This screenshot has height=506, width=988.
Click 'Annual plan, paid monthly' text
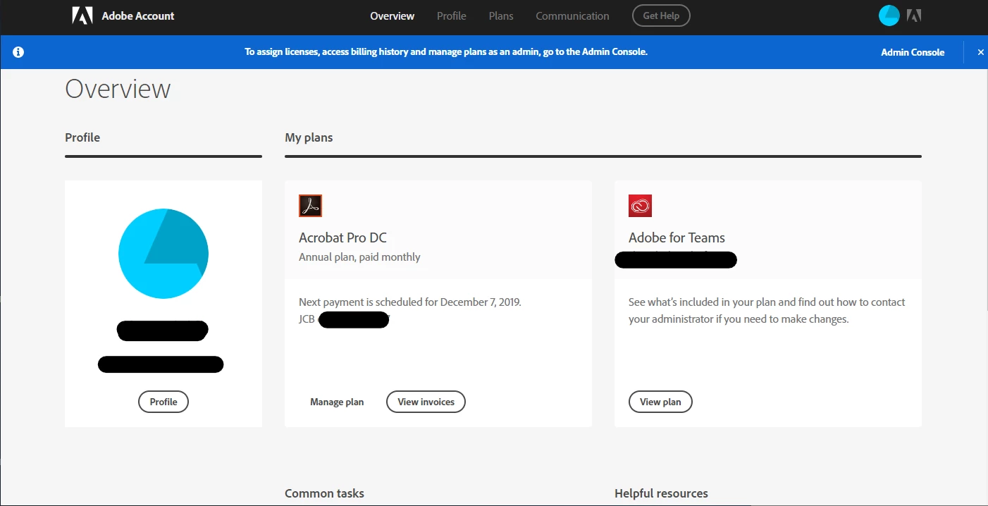coord(359,257)
